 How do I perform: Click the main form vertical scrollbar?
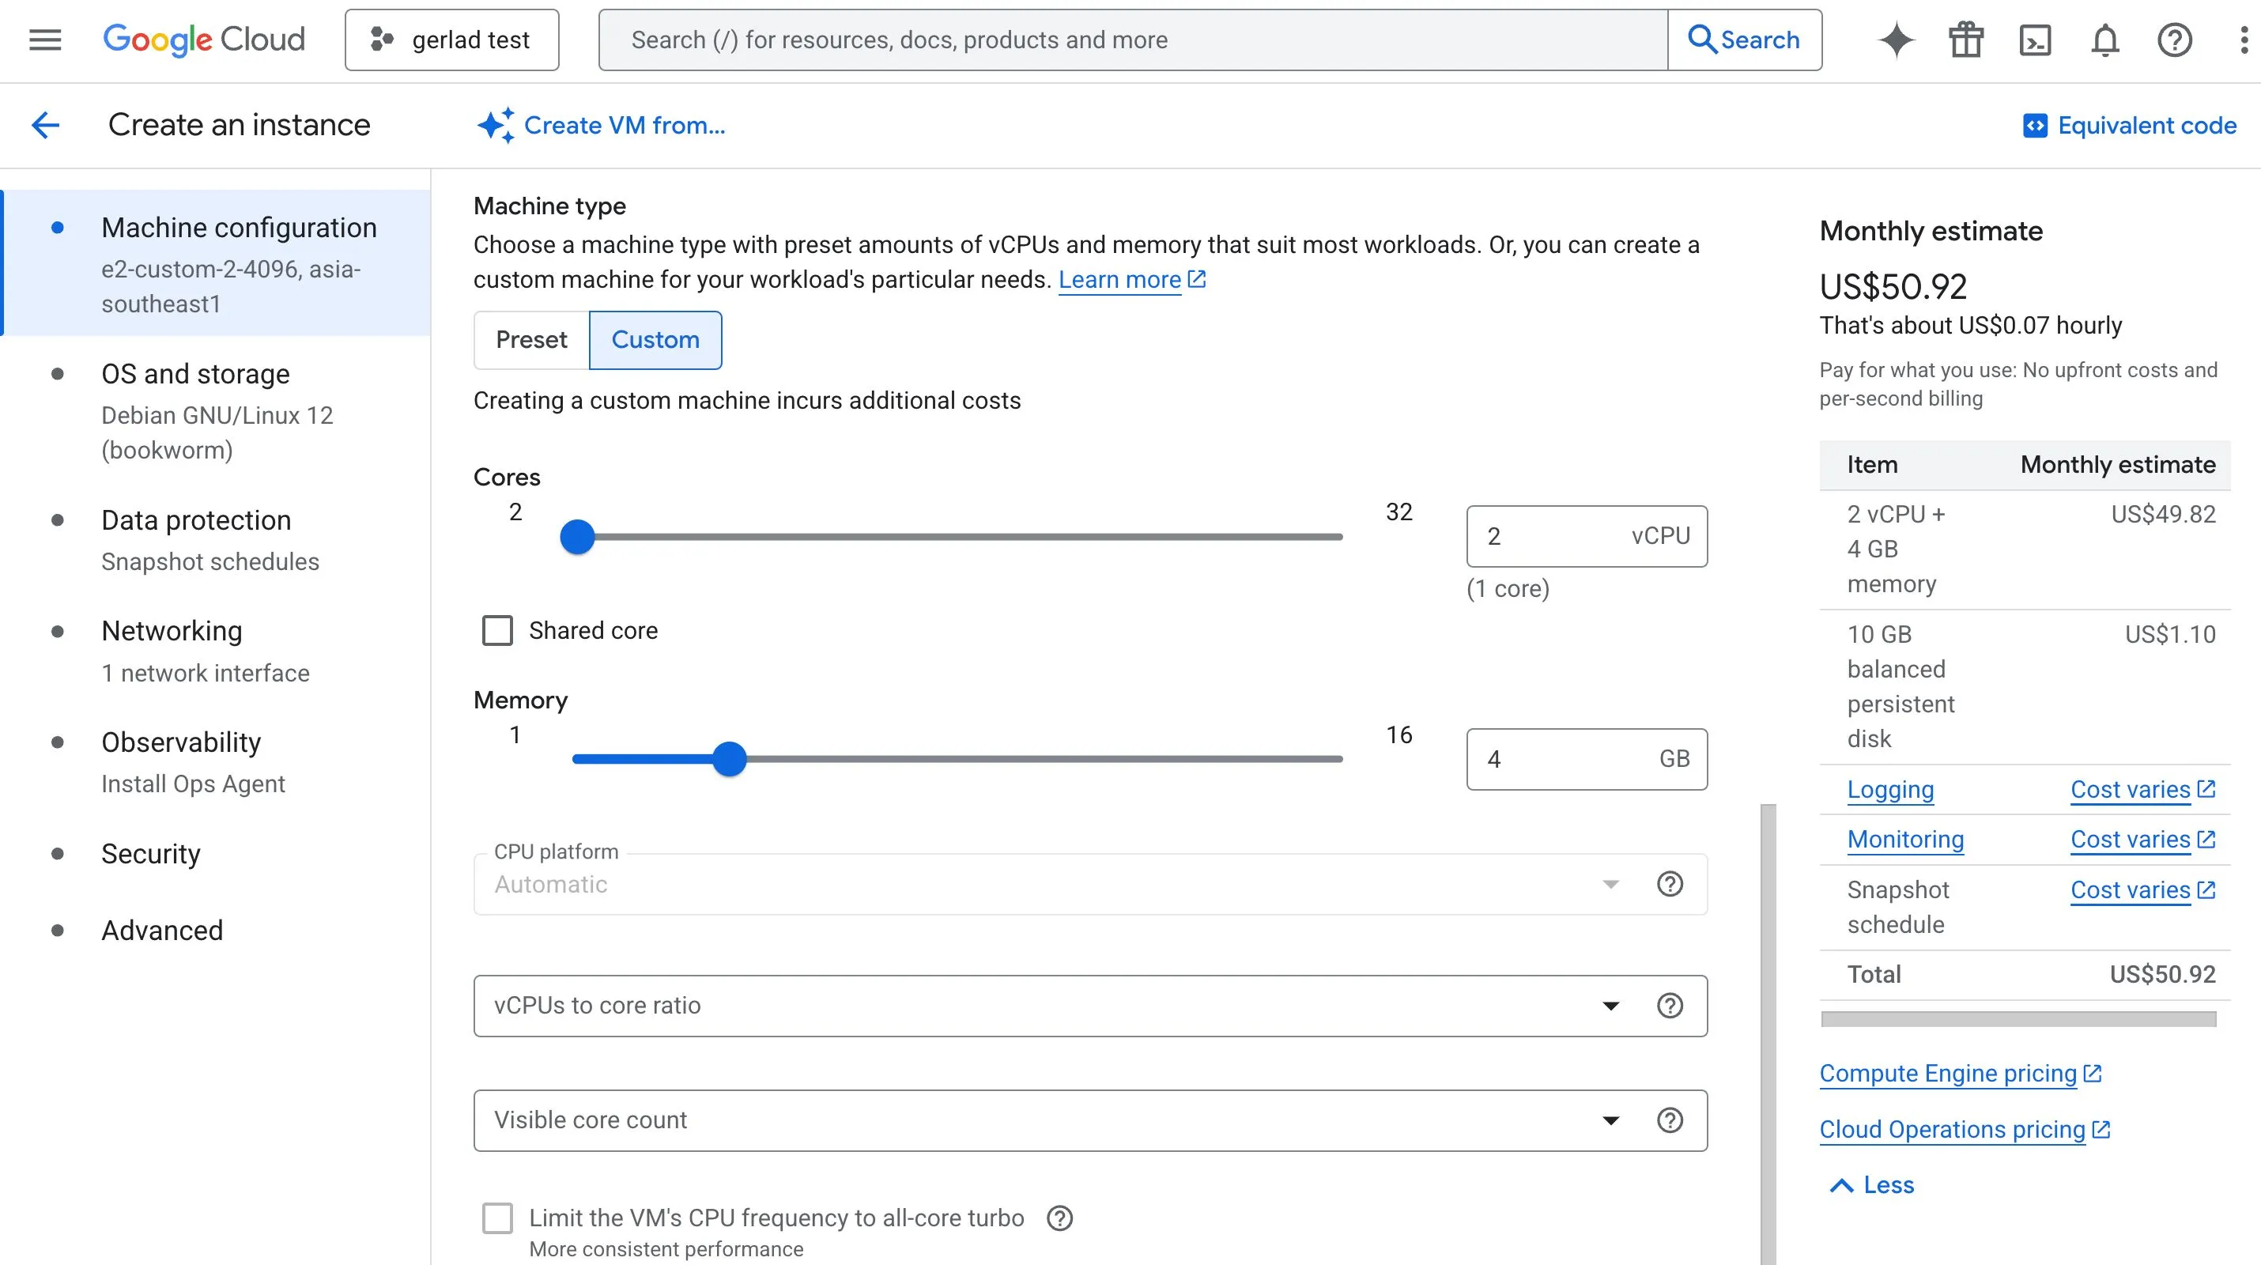click(x=1768, y=1034)
